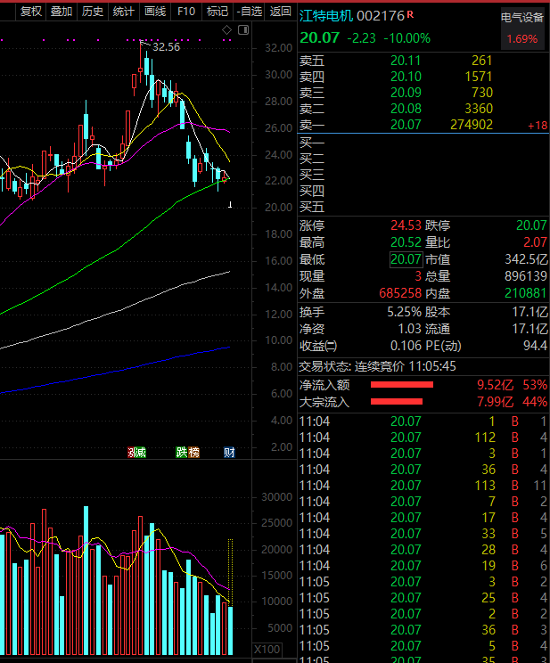550x663 pixels.
Task: Open the 历史 history view
Action: [x=92, y=12]
